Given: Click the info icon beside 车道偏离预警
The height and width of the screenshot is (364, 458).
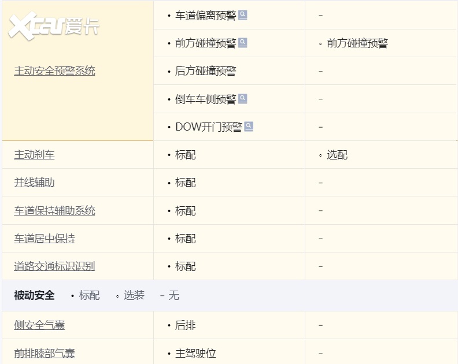Looking at the screenshot, I should (243, 15).
